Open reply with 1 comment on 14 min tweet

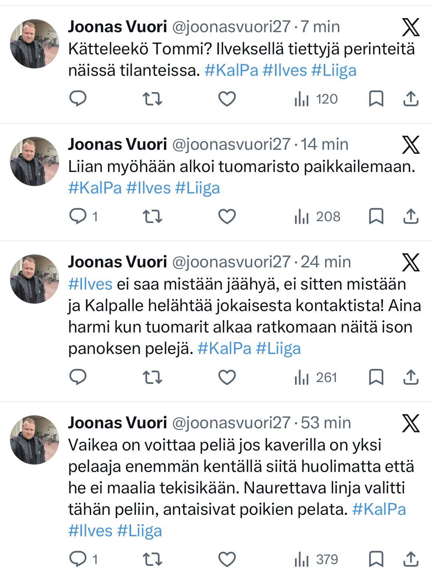tap(83, 216)
